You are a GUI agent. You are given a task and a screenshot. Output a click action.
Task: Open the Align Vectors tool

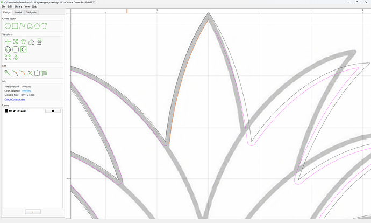click(24, 50)
